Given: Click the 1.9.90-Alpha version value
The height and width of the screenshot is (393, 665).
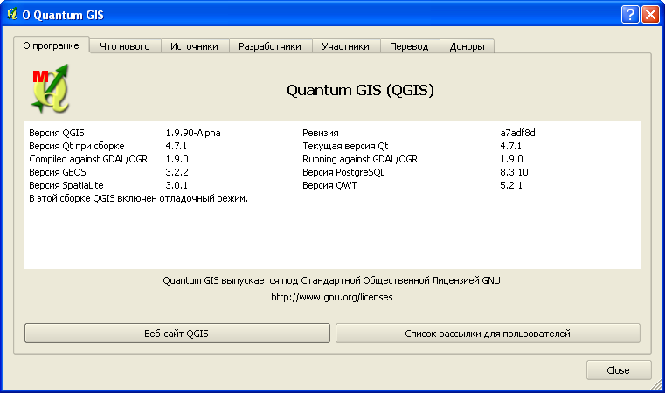Looking at the screenshot, I should tap(193, 133).
